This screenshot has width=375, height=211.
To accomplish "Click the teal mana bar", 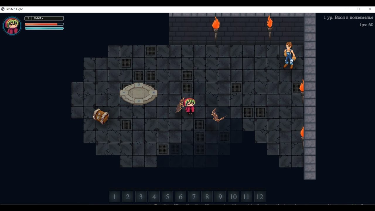I will click(44, 28).
